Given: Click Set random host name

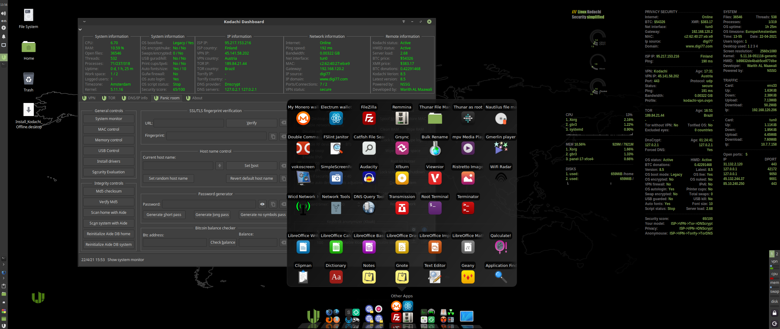Looking at the screenshot, I should [x=168, y=179].
